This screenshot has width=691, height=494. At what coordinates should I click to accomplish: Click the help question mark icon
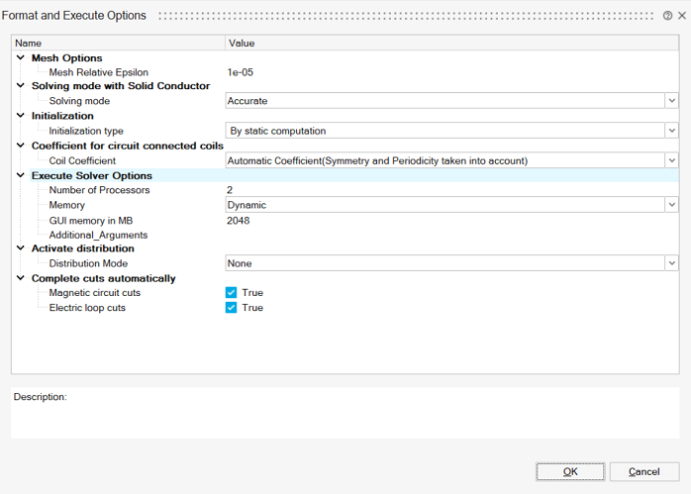click(669, 16)
